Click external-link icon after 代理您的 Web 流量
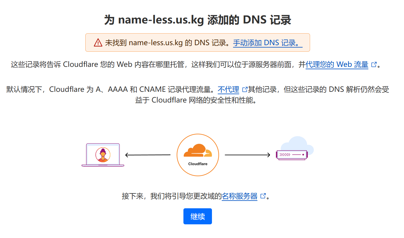 pyautogui.click(x=374, y=64)
